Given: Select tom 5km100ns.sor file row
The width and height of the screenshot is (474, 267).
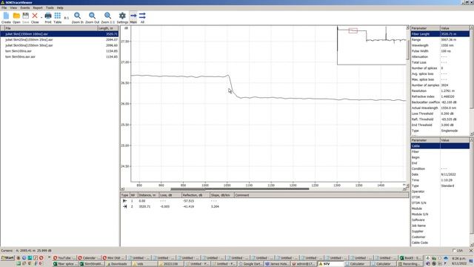Looking at the screenshot, I should 59,51.
